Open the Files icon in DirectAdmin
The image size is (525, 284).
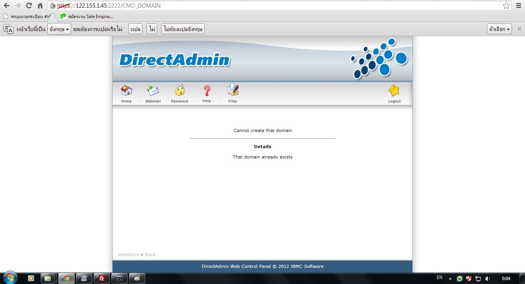click(x=233, y=91)
